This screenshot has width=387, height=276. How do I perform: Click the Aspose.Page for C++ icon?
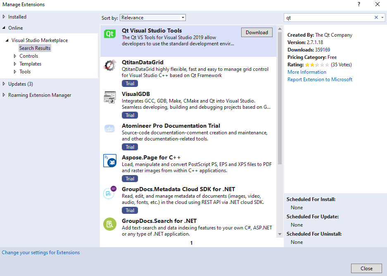point(110,161)
